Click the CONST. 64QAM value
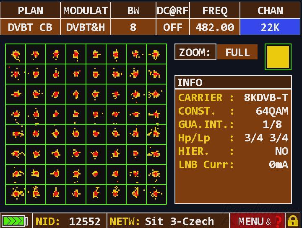The image size is (302, 228). pyautogui.click(x=272, y=111)
